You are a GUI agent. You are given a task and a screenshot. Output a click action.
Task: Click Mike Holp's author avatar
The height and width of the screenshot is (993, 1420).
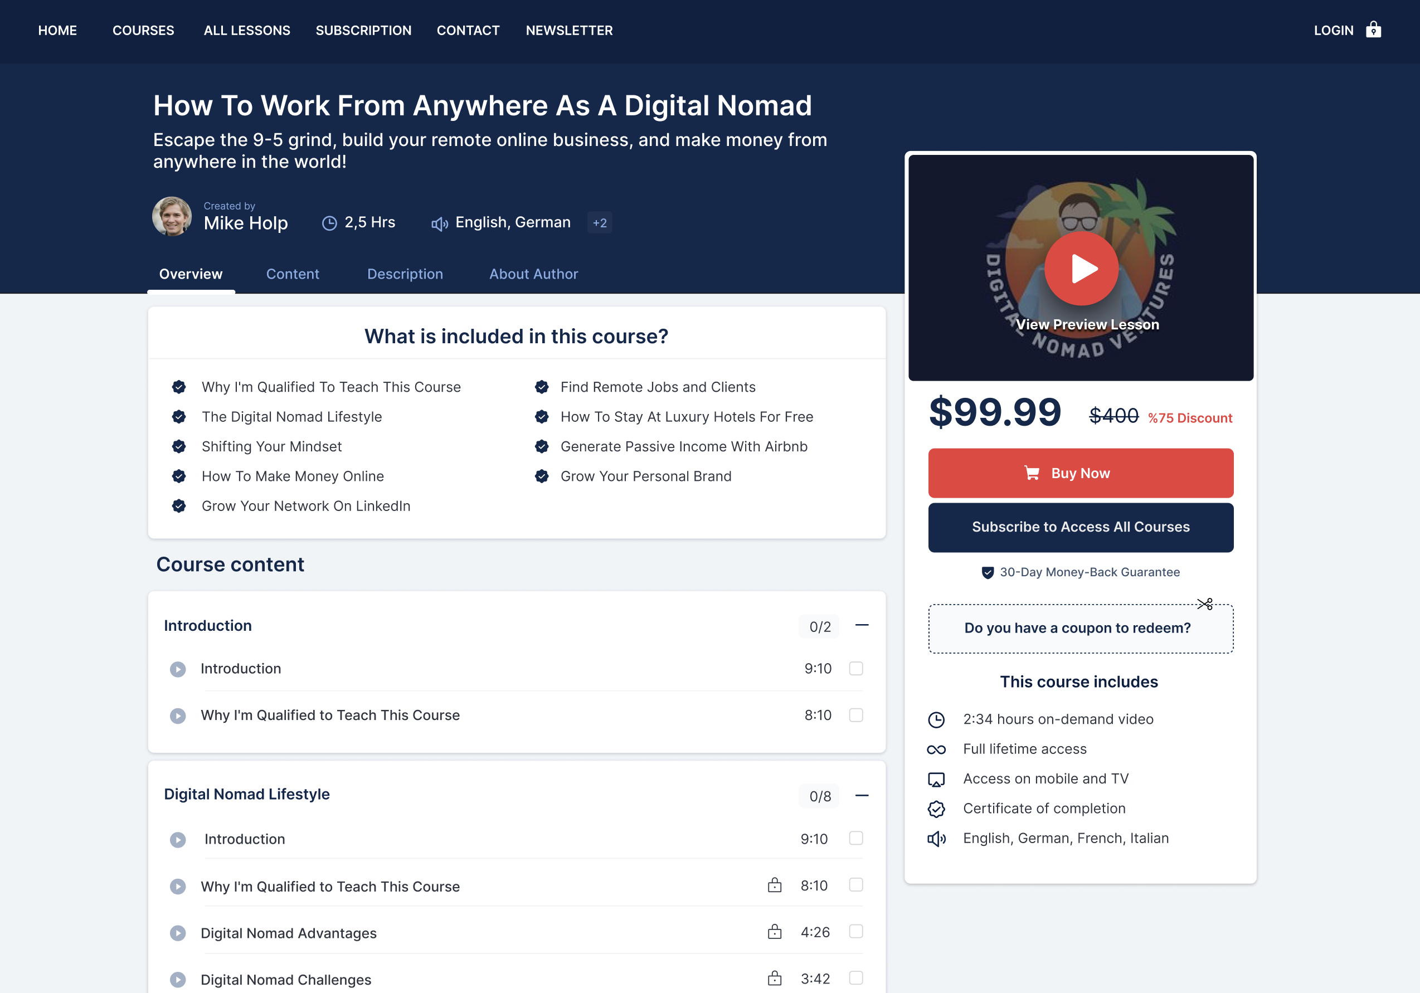click(x=172, y=216)
